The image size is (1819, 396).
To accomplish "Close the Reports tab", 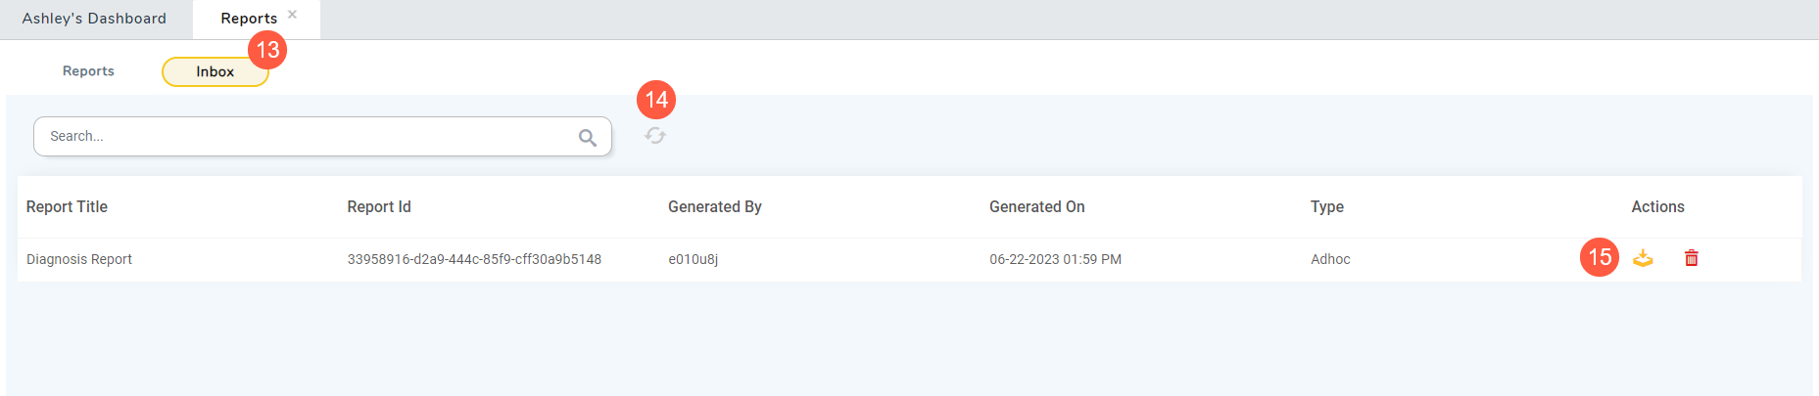I will (x=292, y=15).
